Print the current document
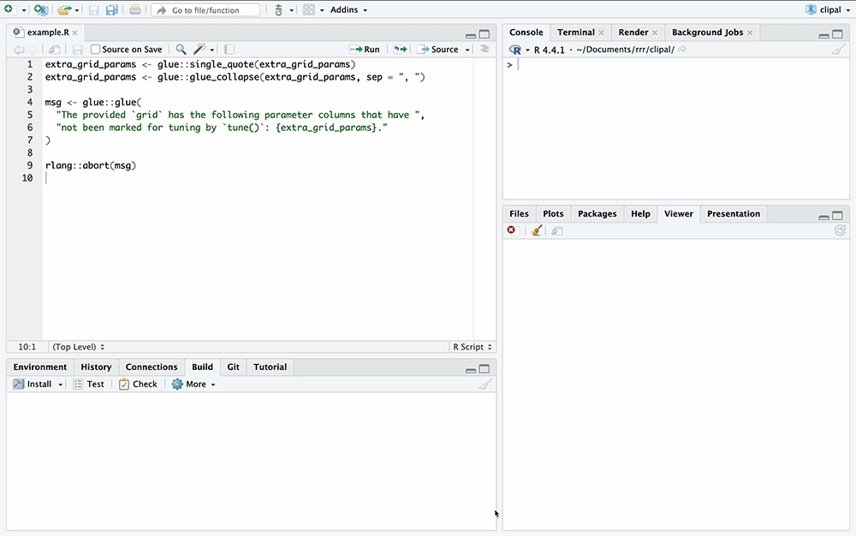Viewport: 856px width, 536px height. (134, 9)
